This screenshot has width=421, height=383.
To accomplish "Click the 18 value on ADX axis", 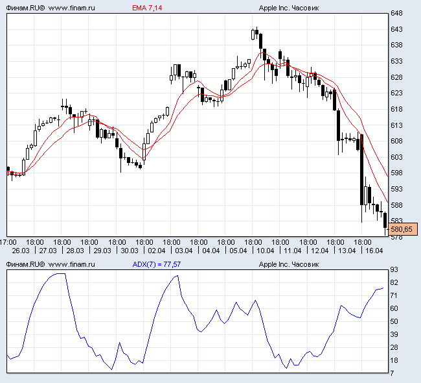I will (394, 360).
